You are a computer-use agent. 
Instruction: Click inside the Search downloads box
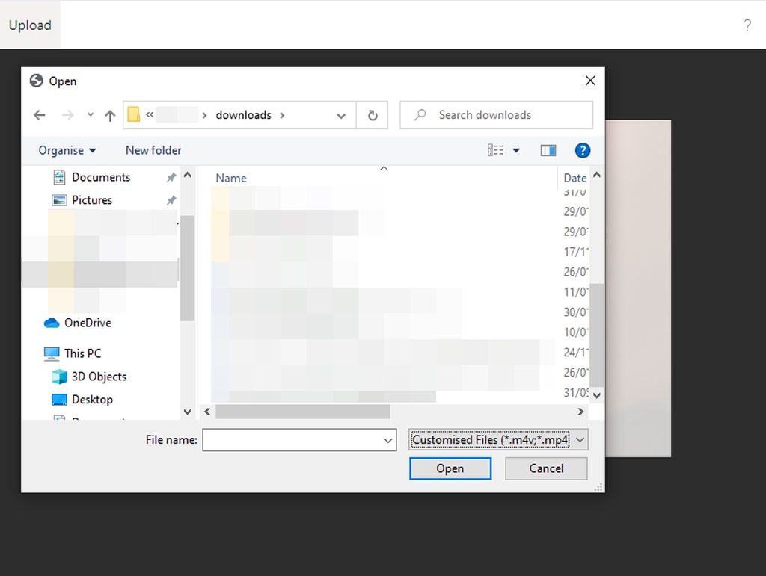[x=496, y=115]
